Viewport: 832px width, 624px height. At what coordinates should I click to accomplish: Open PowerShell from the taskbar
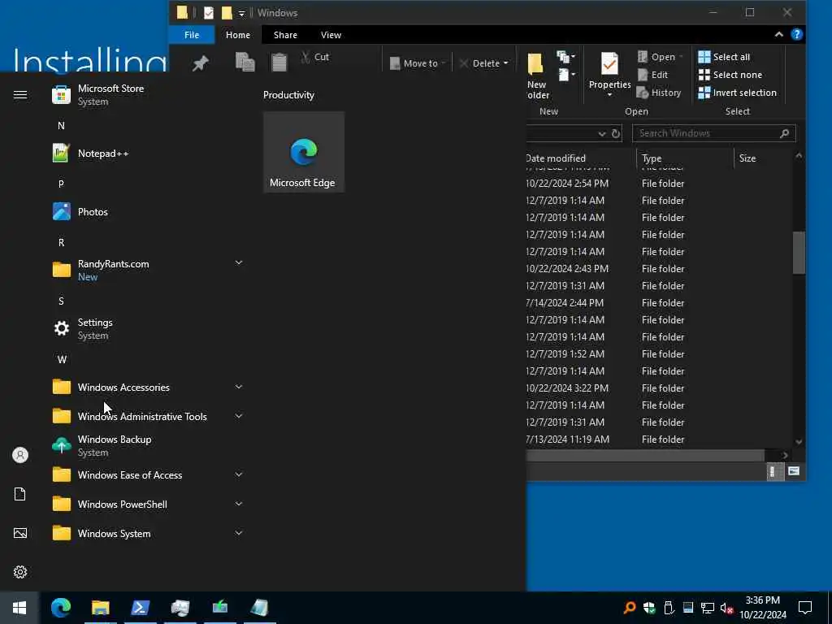coord(140,608)
